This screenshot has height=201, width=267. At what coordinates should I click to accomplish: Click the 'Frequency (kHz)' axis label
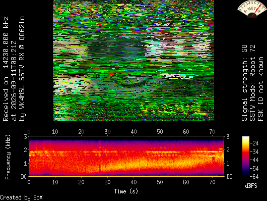8,157
